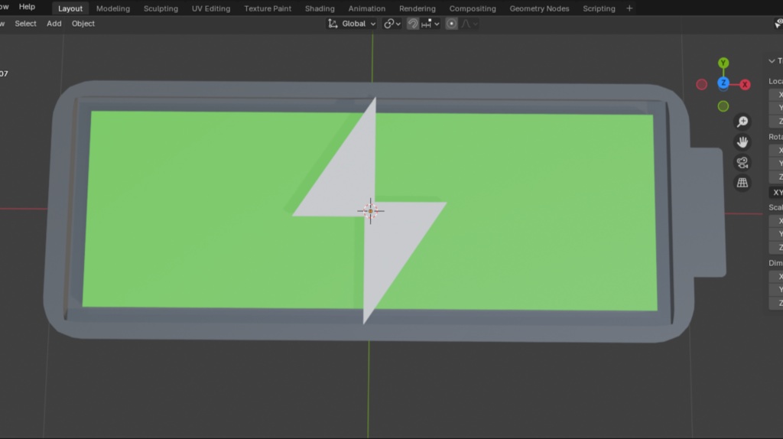Add a new workspace with plus button
Screen dimensions: 783x439
pos(629,8)
